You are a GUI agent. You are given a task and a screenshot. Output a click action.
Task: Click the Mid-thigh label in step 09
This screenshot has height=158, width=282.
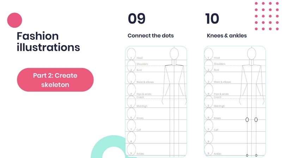pos(141,106)
